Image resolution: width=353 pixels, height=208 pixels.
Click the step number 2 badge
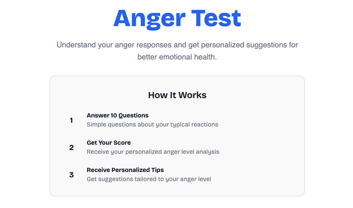[71, 147]
